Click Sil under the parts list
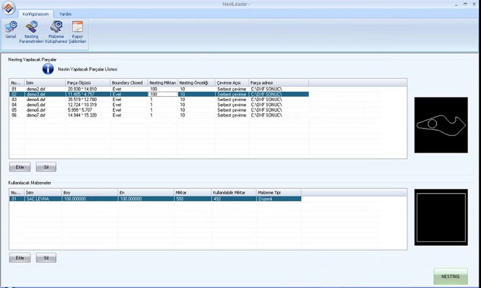481x288 pixels. (x=46, y=167)
